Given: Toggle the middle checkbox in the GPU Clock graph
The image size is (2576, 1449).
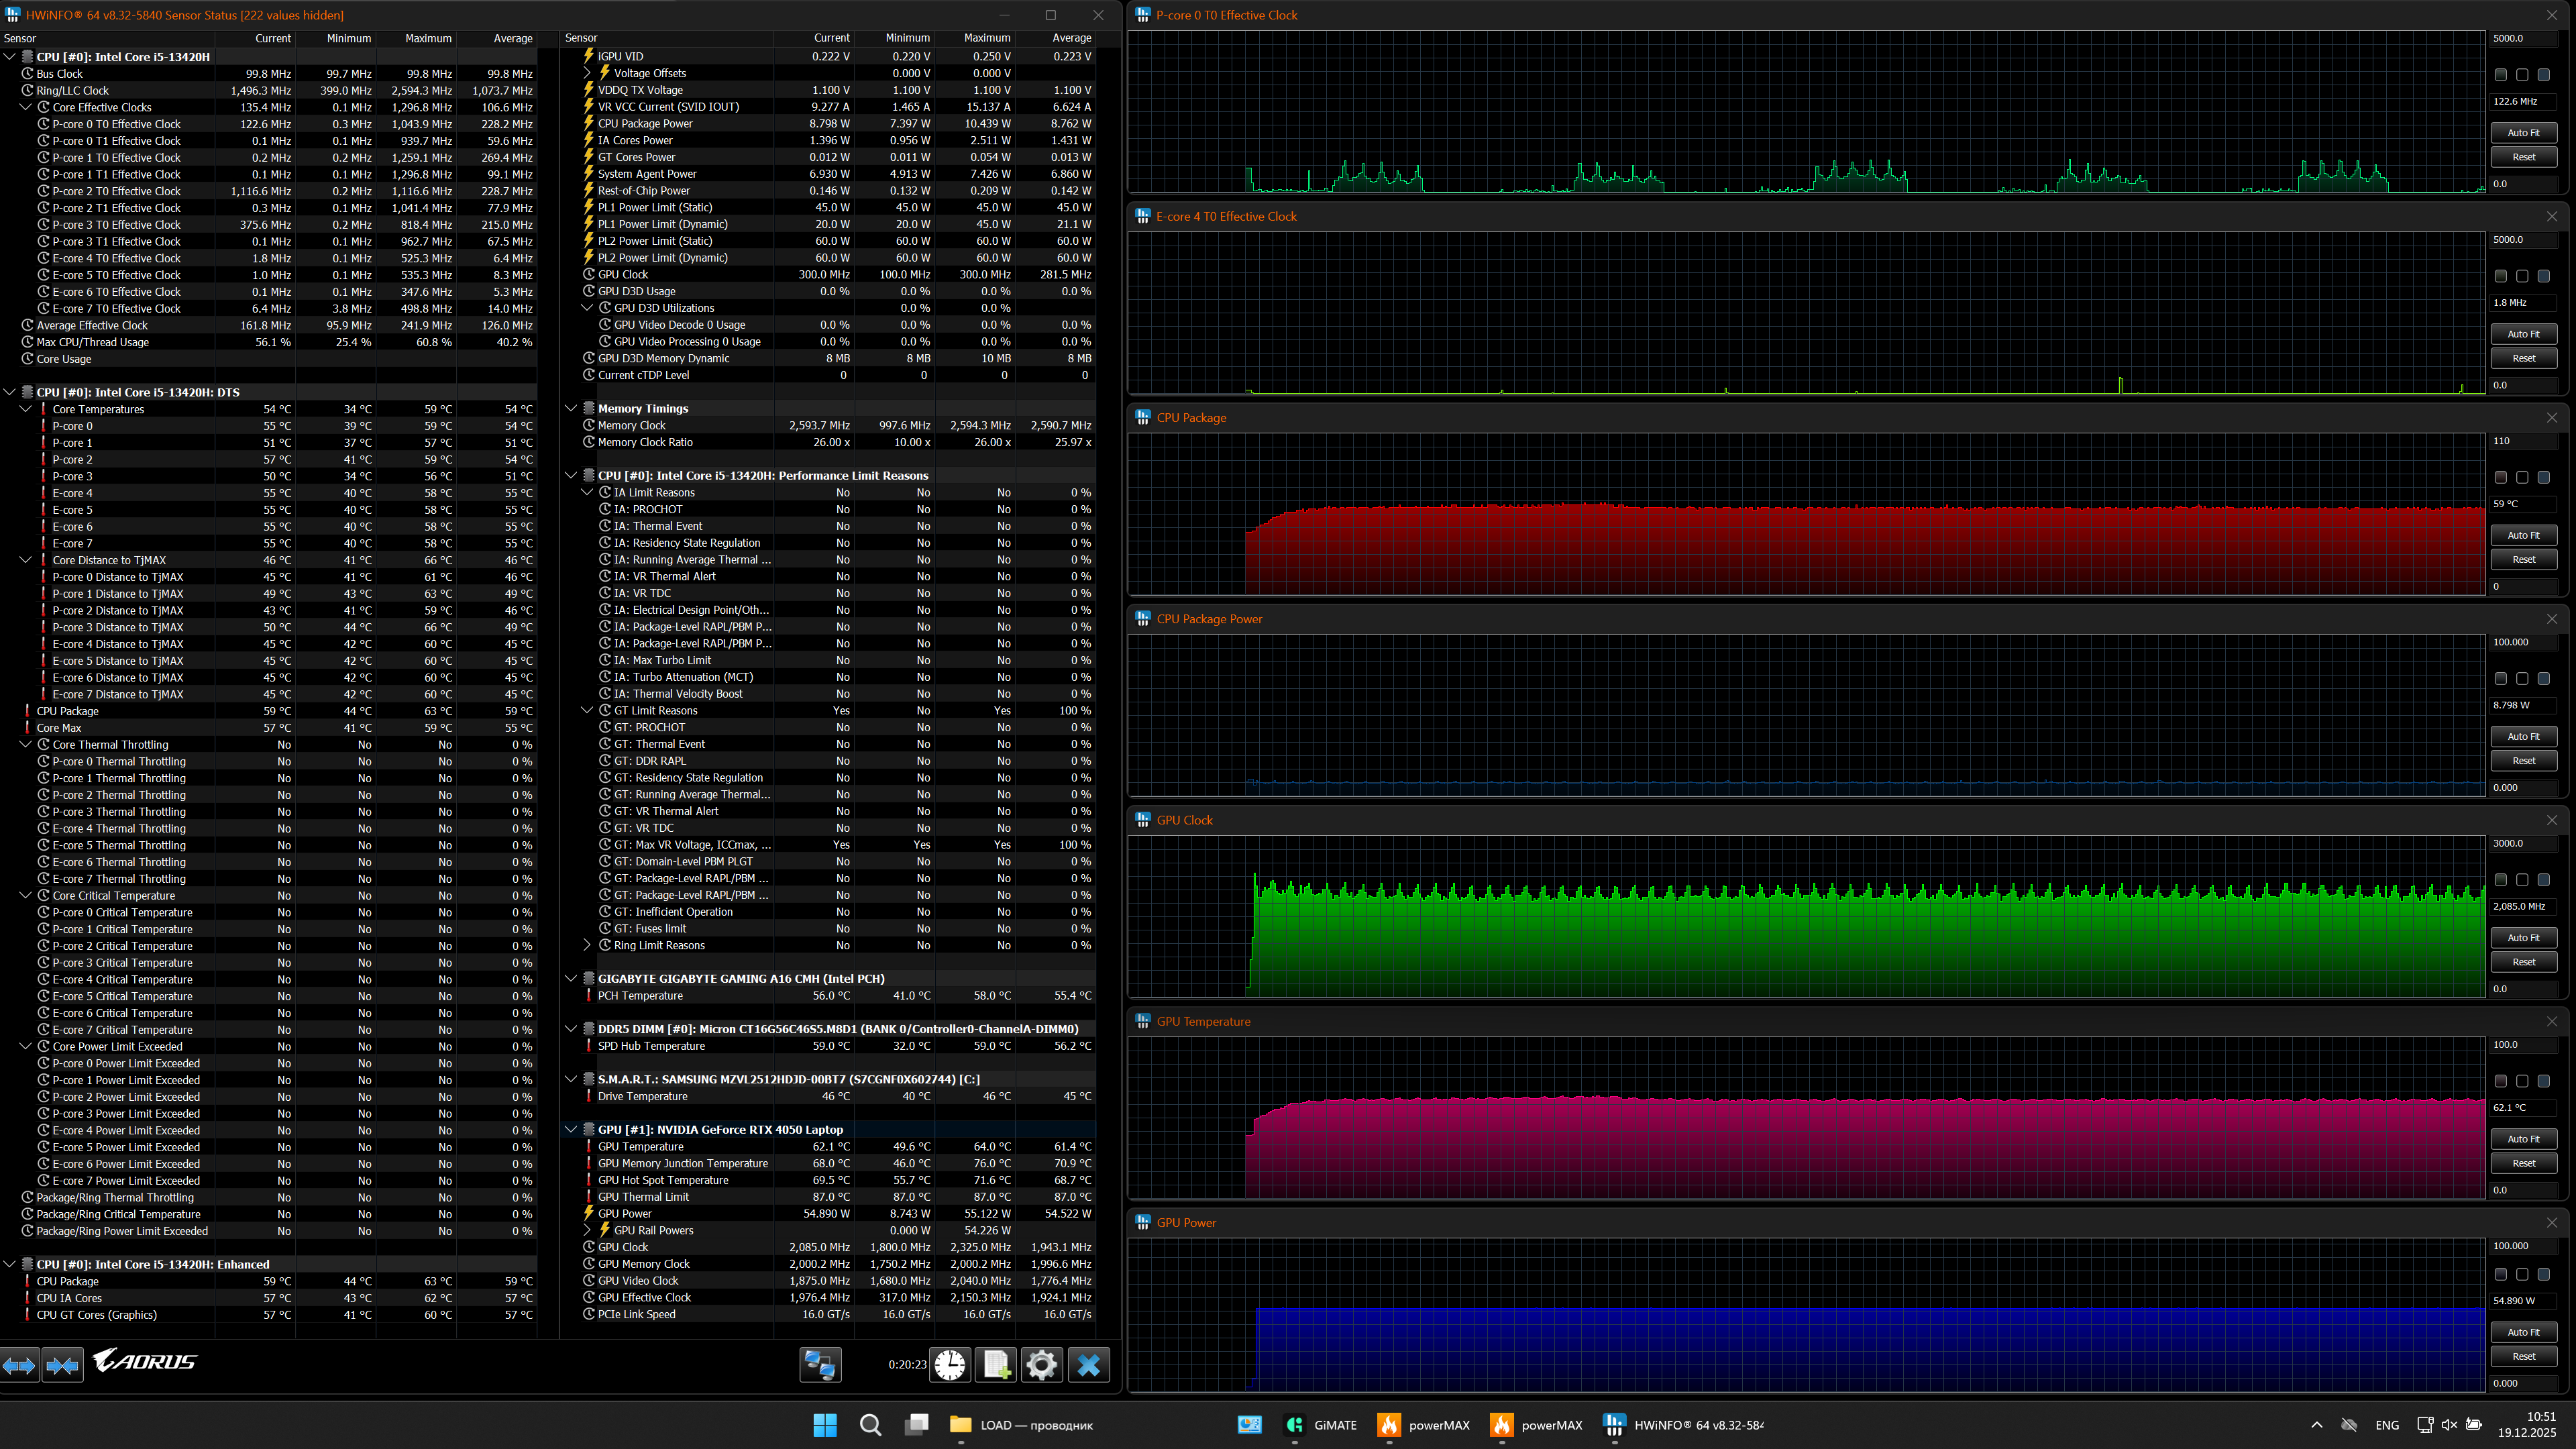Looking at the screenshot, I should [x=2522, y=880].
